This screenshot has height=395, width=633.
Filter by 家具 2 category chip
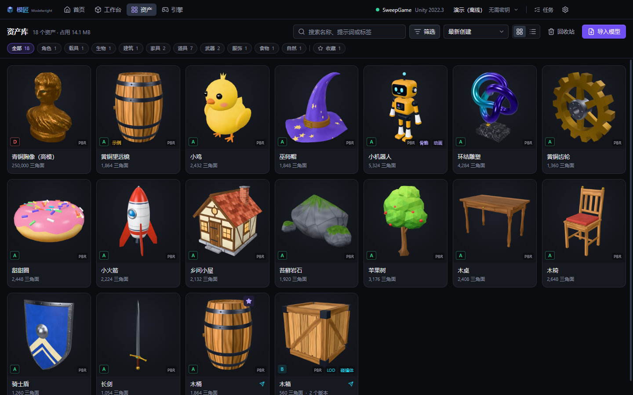[x=158, y=48]
